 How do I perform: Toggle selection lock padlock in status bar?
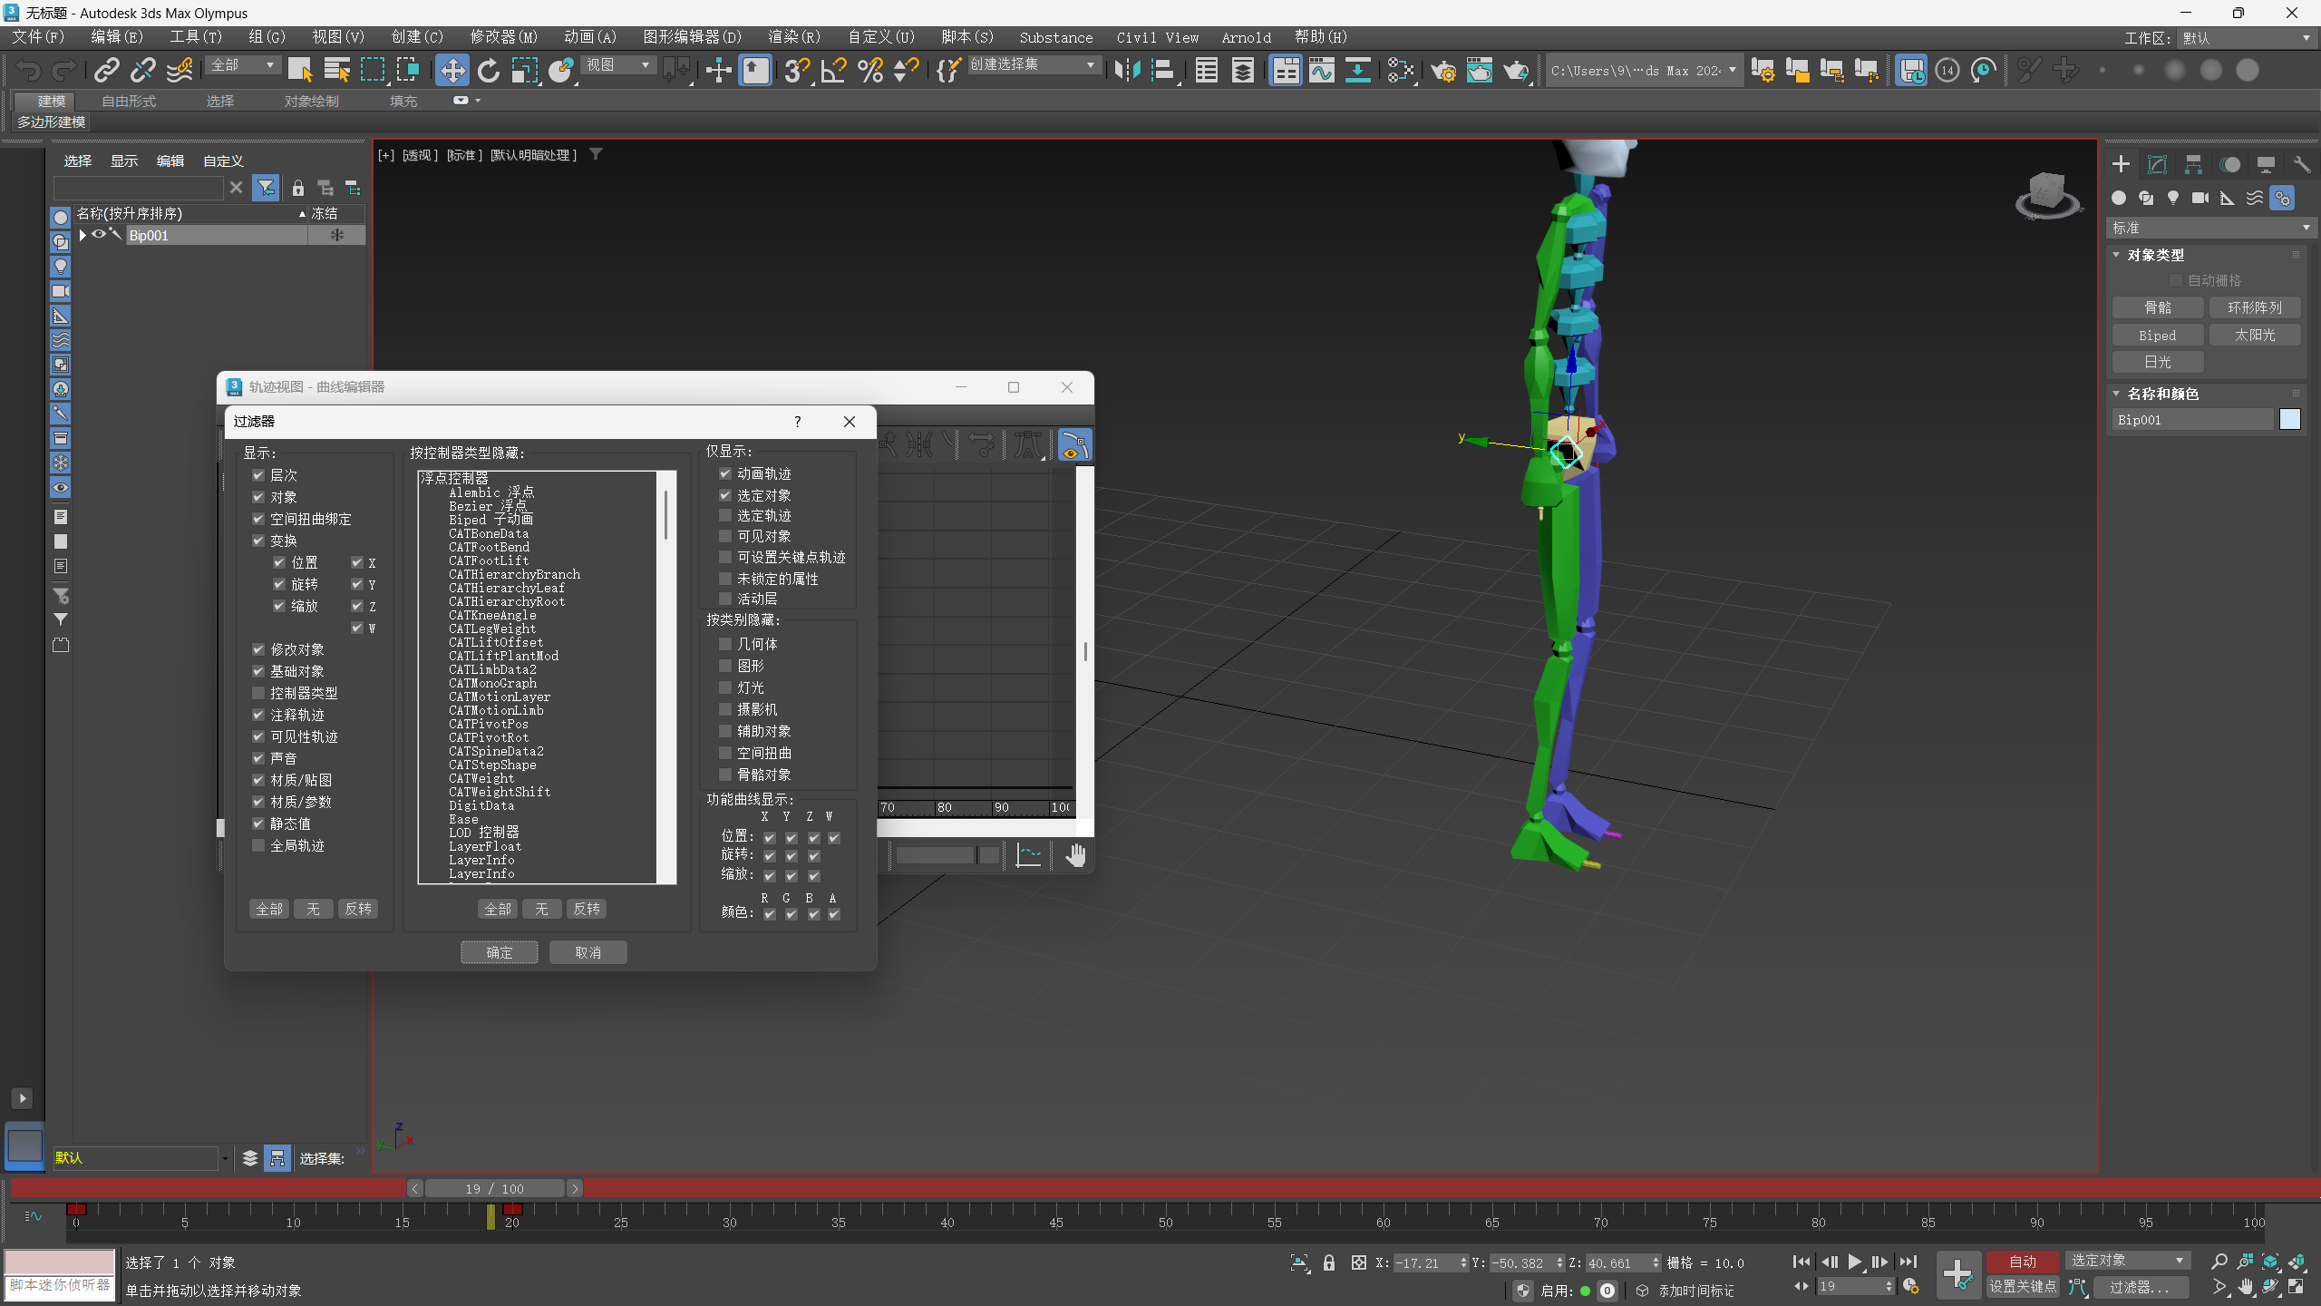coord(1329,1262)
